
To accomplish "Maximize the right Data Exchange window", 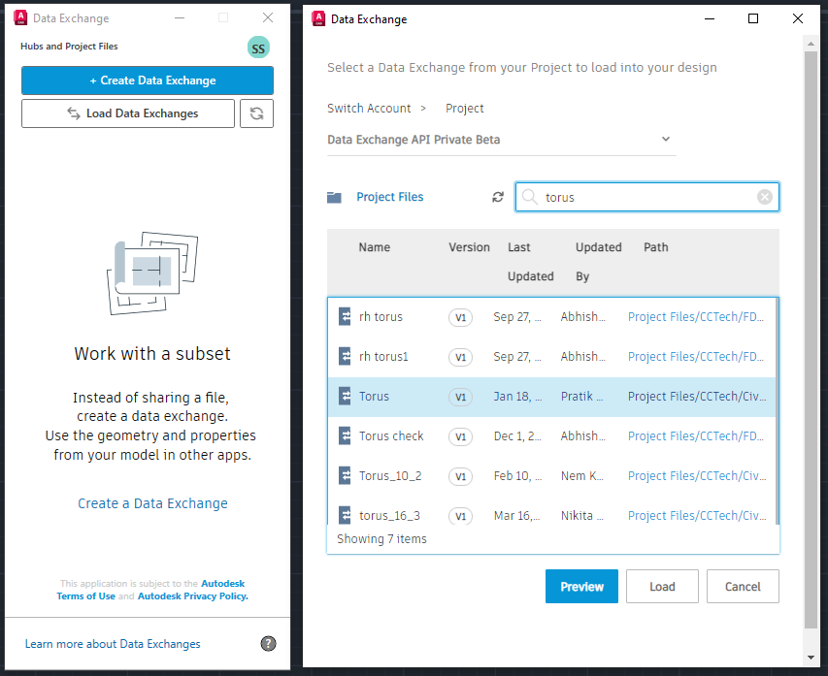I will (753, 19).
